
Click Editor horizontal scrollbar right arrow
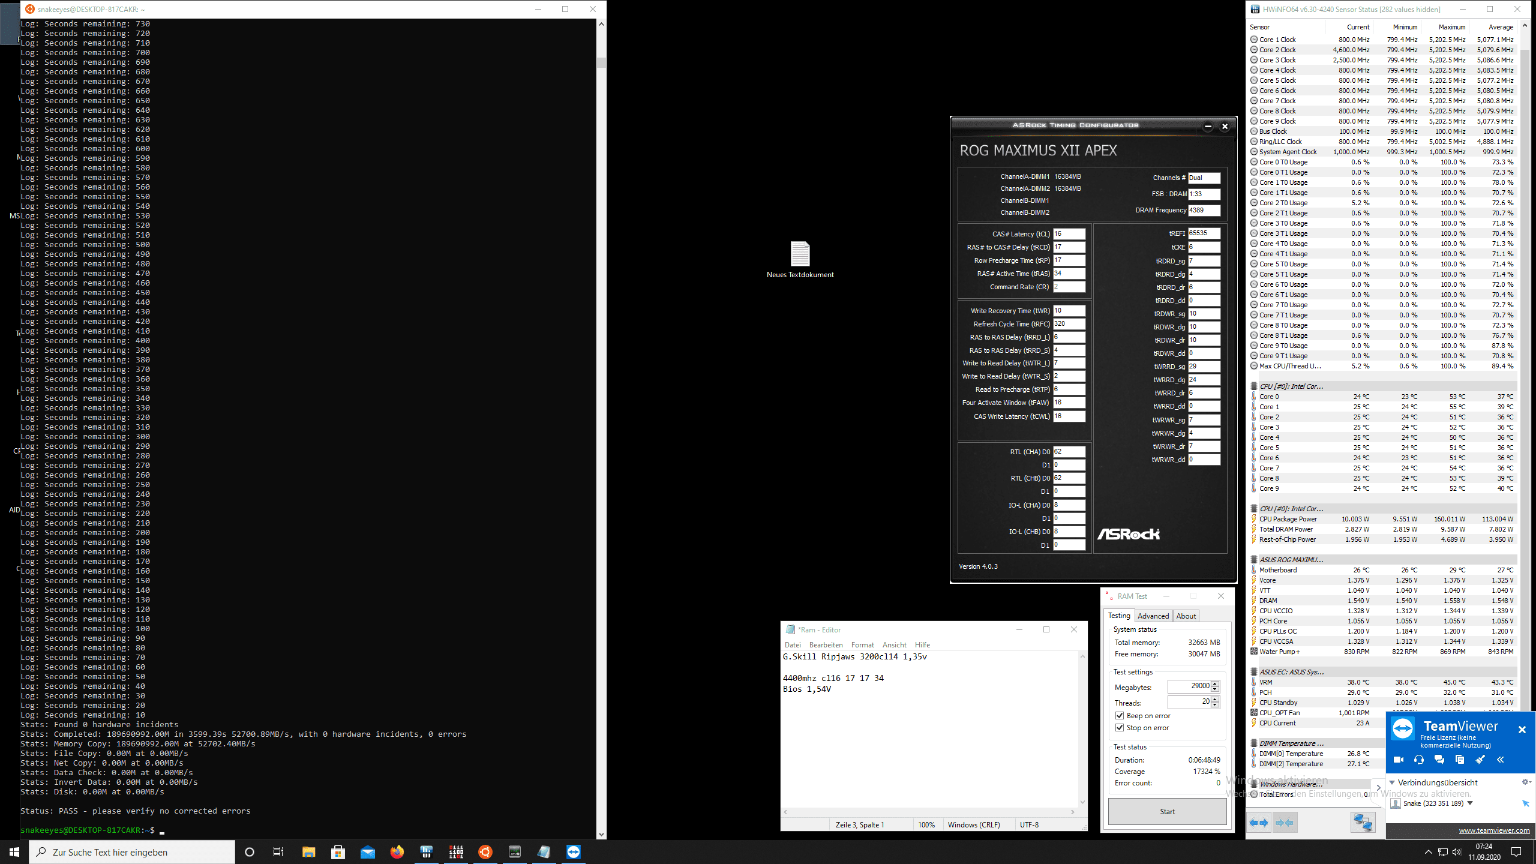1073,812
